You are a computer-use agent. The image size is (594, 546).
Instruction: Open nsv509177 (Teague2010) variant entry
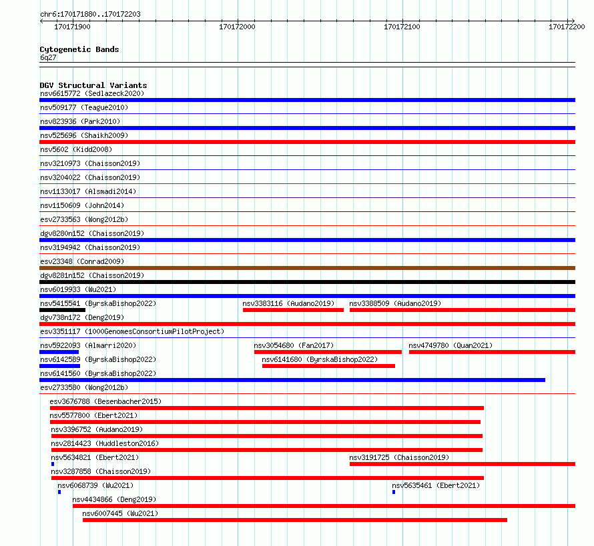point(84,107)
